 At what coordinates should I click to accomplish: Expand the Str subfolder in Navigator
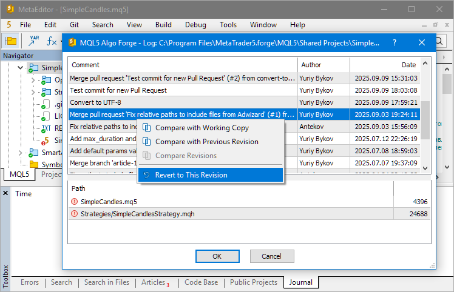pos(33,92)
